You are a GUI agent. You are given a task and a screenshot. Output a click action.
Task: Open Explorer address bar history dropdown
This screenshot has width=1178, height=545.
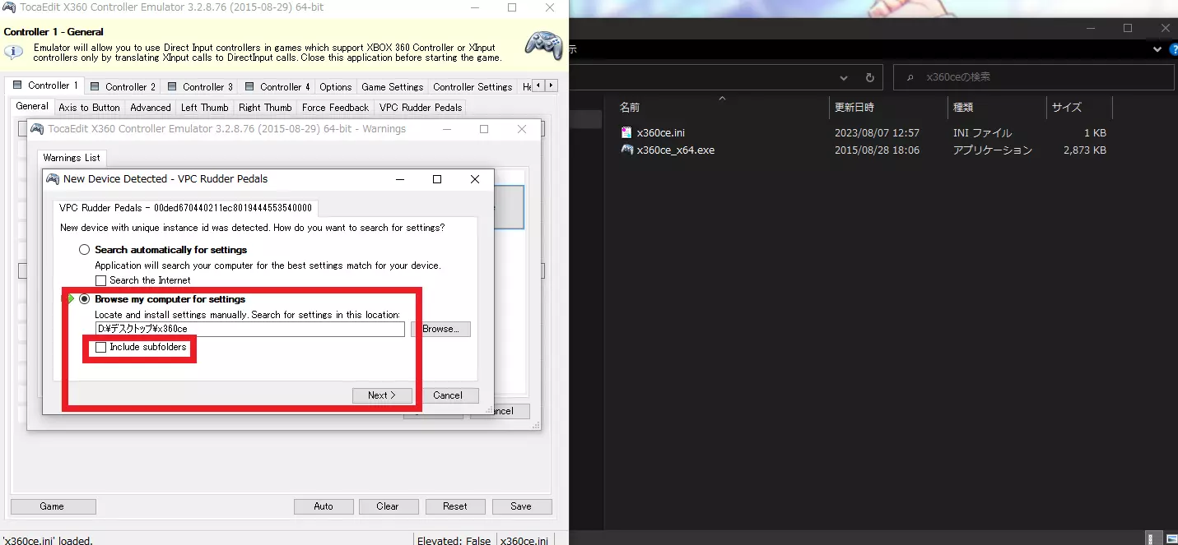tap(844, 77)
